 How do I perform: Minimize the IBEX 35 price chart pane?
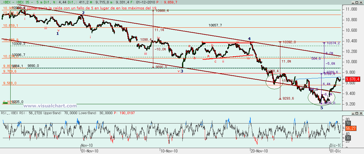(353, 2)
